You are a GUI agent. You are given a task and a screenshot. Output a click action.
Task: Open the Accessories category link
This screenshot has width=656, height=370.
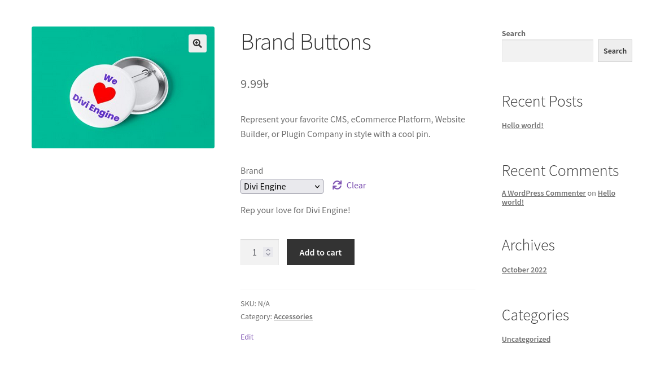tap(293, 316)
